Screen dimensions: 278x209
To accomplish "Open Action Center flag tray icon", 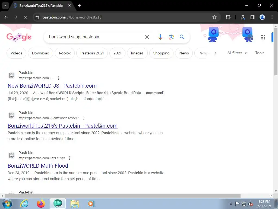I will (x=237, y=204).
